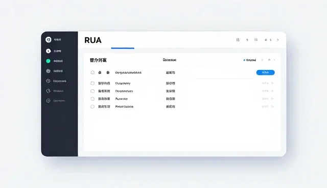Click the right chevron at the header's far right
The width and height of the screenshot is (327, 188).
click(277, 40)
